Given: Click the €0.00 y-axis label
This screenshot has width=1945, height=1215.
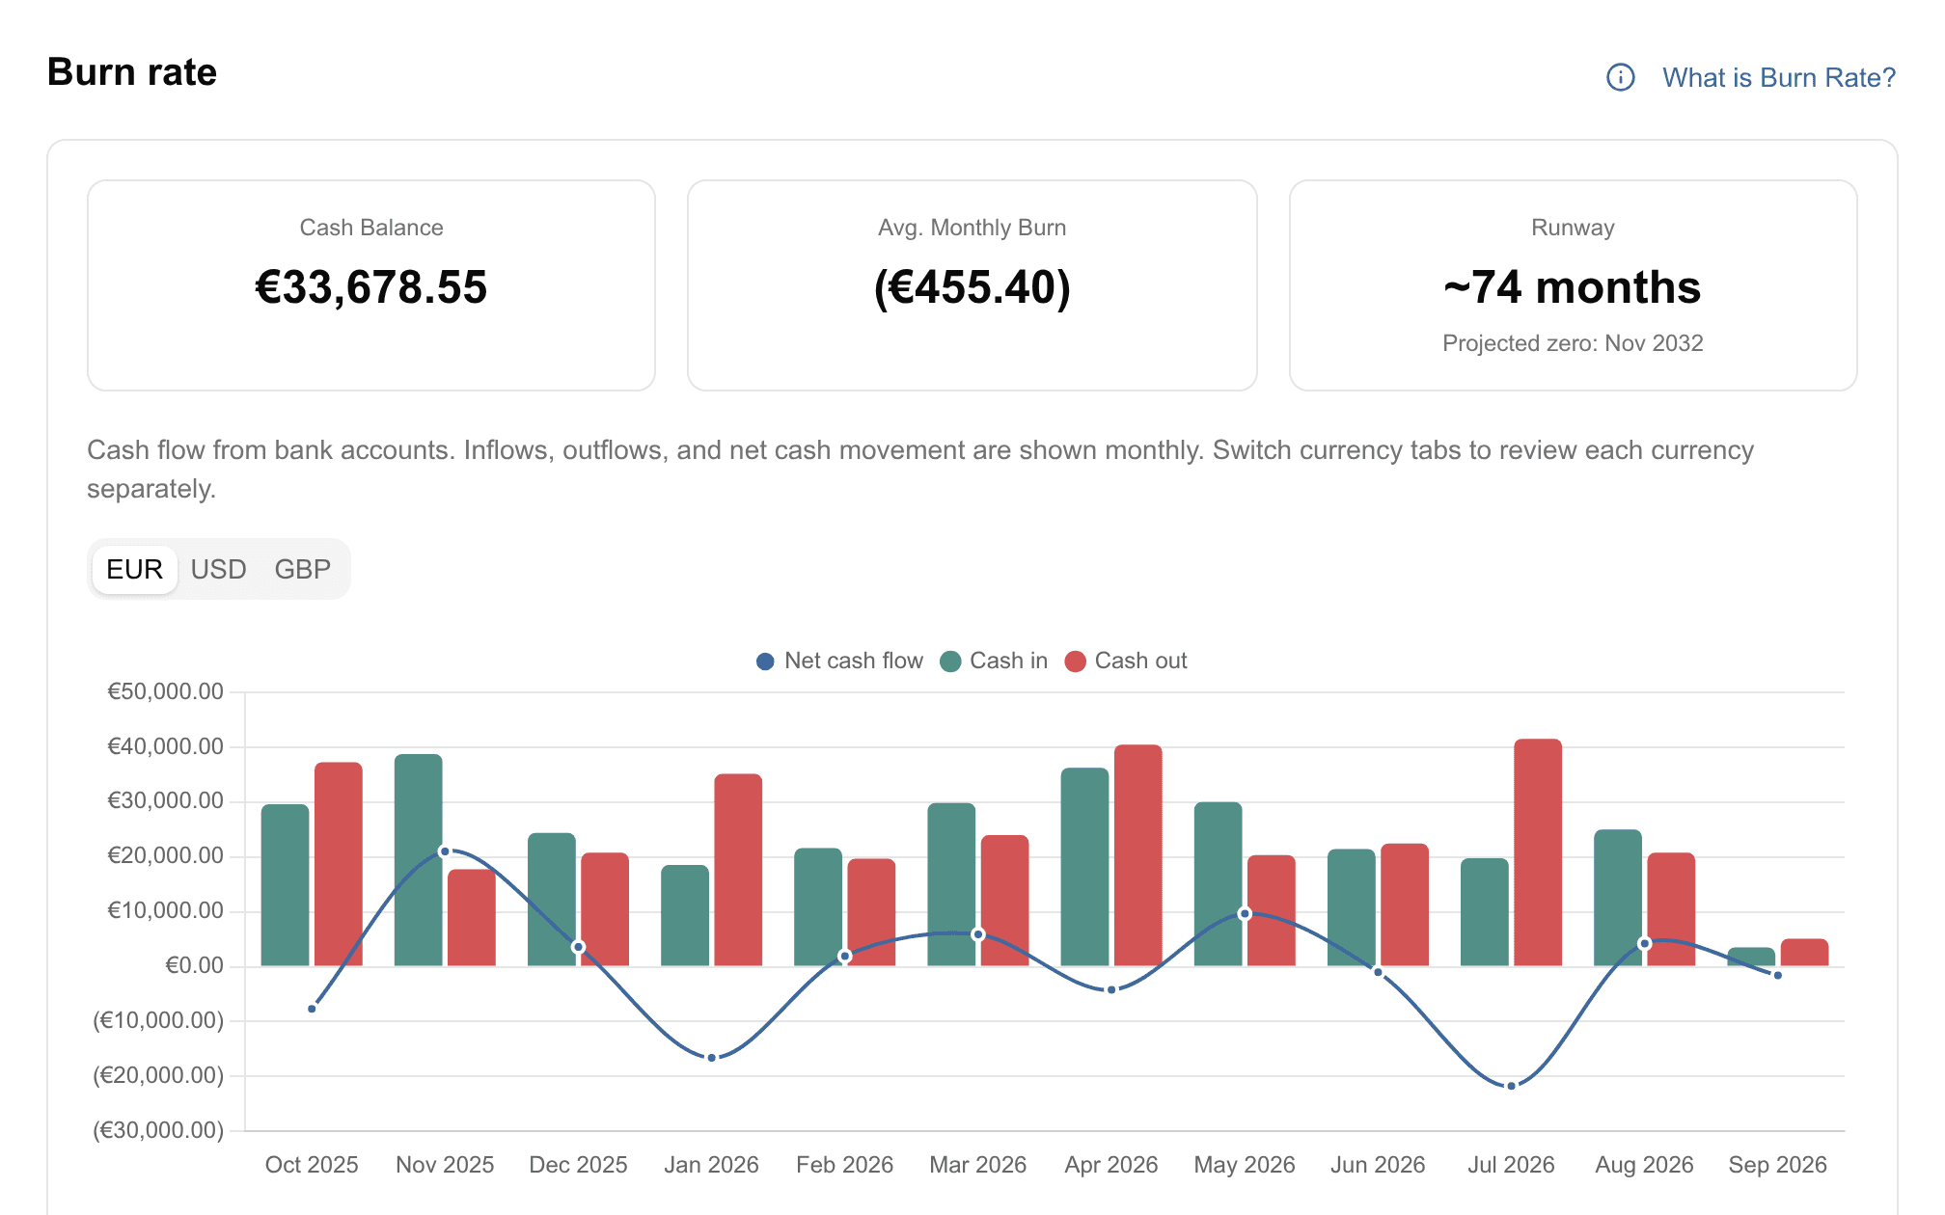Looking at the screenshot, I should [194, 965].
